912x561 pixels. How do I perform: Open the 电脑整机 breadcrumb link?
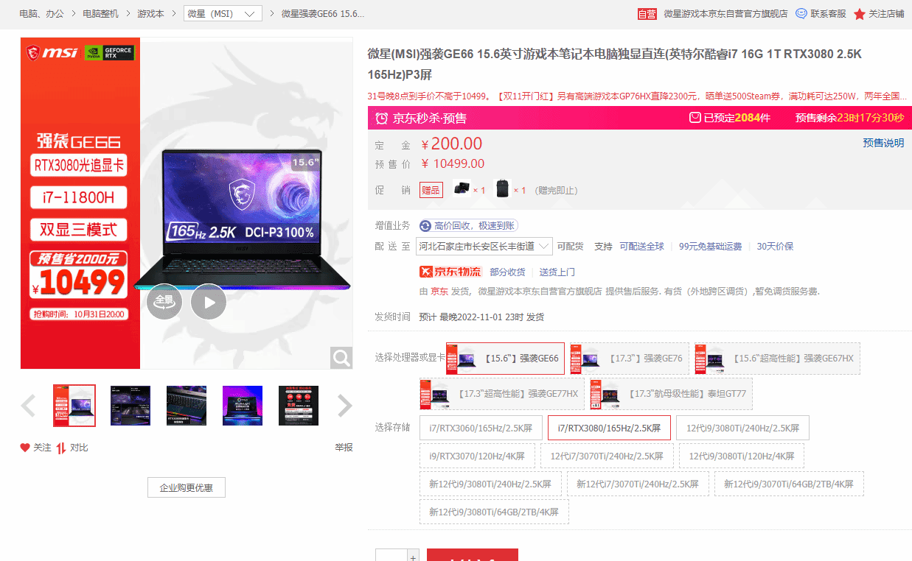tap(100, 14)
